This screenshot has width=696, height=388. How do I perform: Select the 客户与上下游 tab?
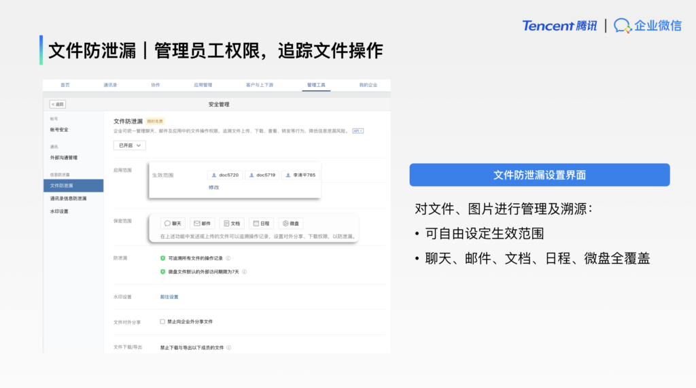[260, 85]
